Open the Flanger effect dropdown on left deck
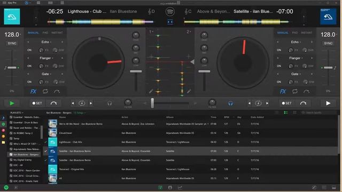 tap(46, 58)
